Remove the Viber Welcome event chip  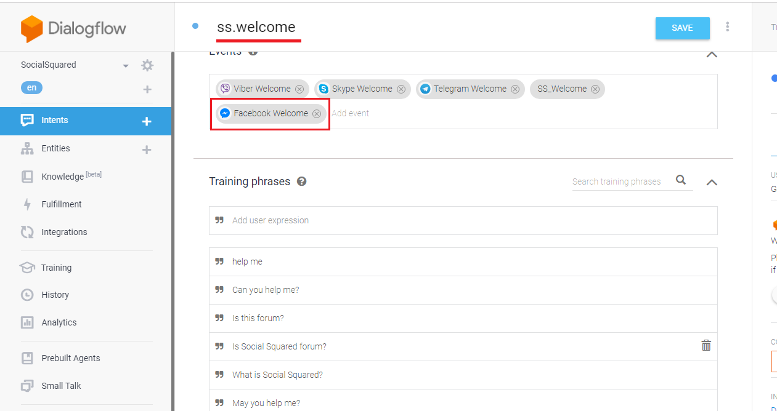299,89
